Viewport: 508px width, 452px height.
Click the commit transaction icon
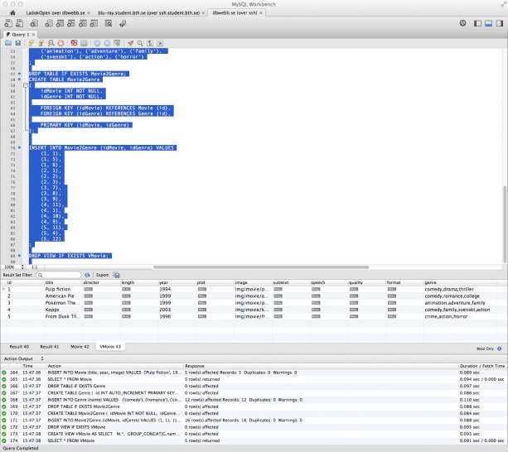tap(97, 43)
